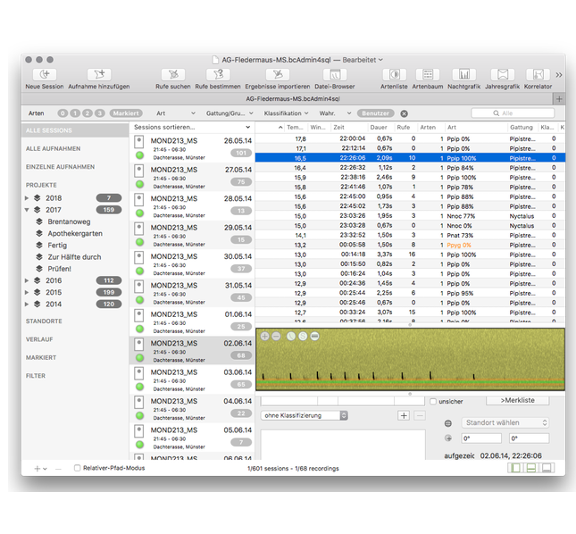
Task: Open the Nachtgrafik chart
Action: tap(463, 75)
